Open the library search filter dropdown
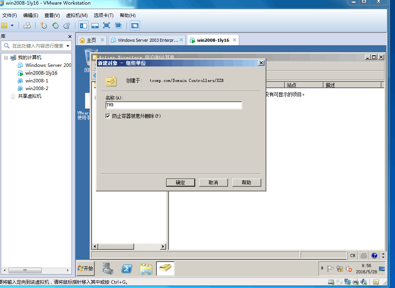Image resolution: width=395 pixels, height=288 pixels. tap(68, 46)
